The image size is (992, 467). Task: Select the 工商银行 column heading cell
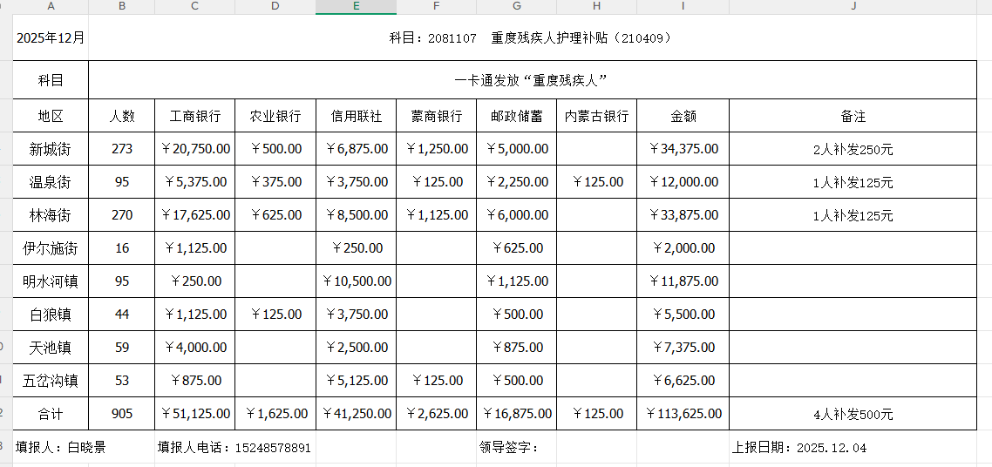tap(194, 116)
